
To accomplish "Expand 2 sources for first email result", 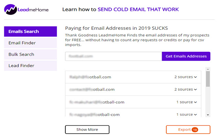I will 186,77.
